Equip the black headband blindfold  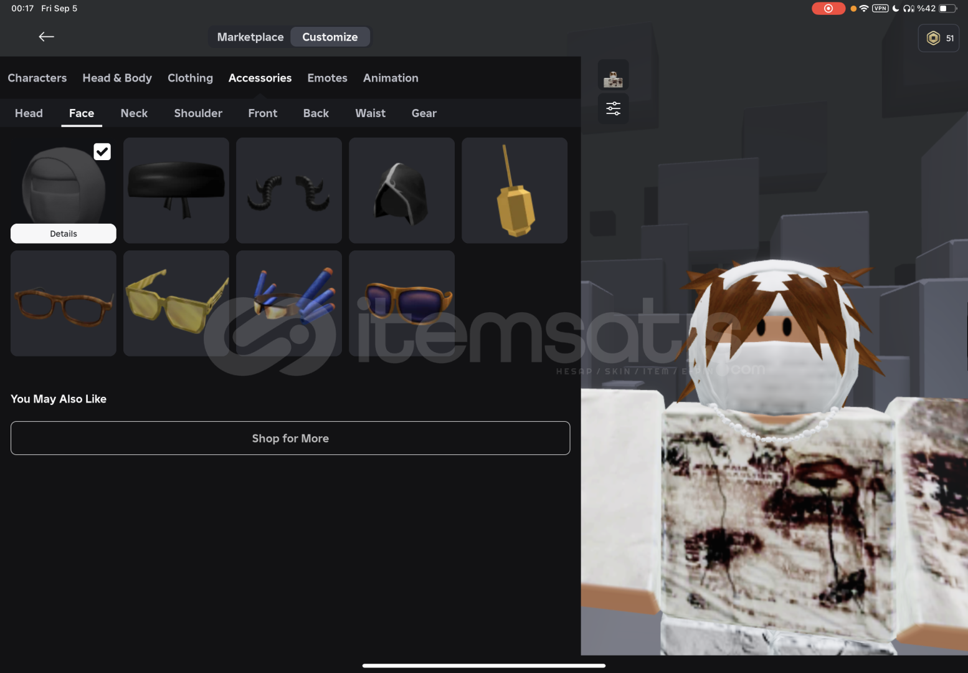(176, 191)
